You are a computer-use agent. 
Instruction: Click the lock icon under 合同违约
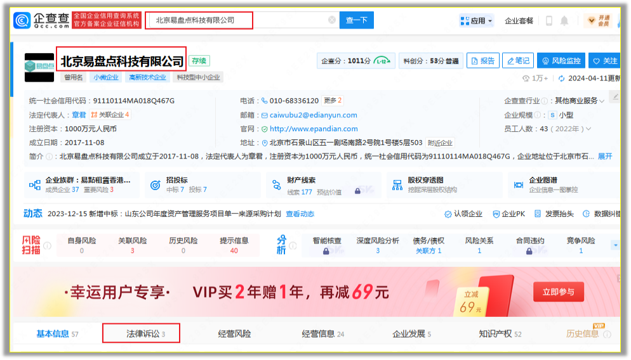coord(529,251)
